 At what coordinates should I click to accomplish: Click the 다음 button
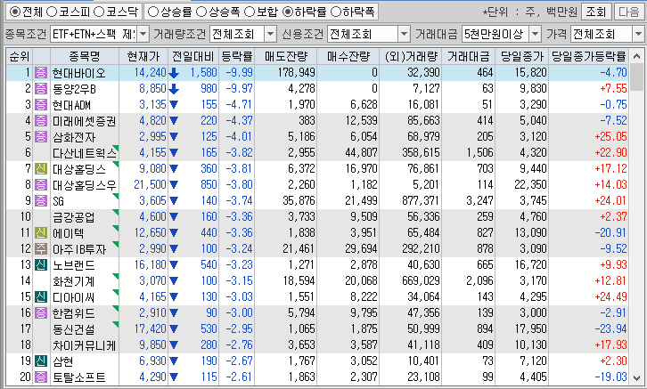click(628, 12)
